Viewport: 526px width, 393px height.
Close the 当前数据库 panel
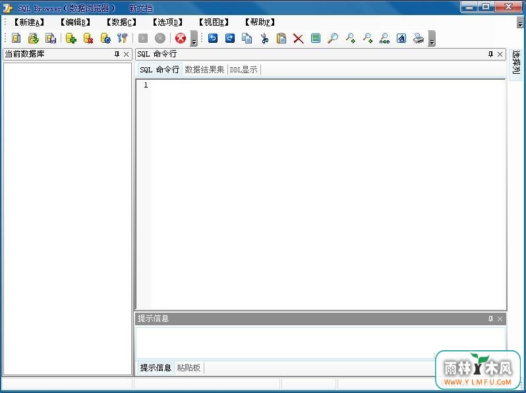pyautogui.click(x=126, y=54)
